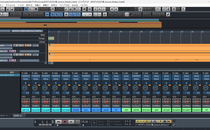The width and height of the screenshot is (210, 130).
Task: Click the blue highlighted editor view icon
Action: pos(26,9)
